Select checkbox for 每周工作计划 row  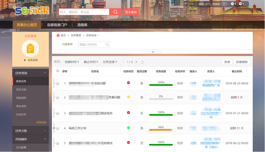point(58,128)
